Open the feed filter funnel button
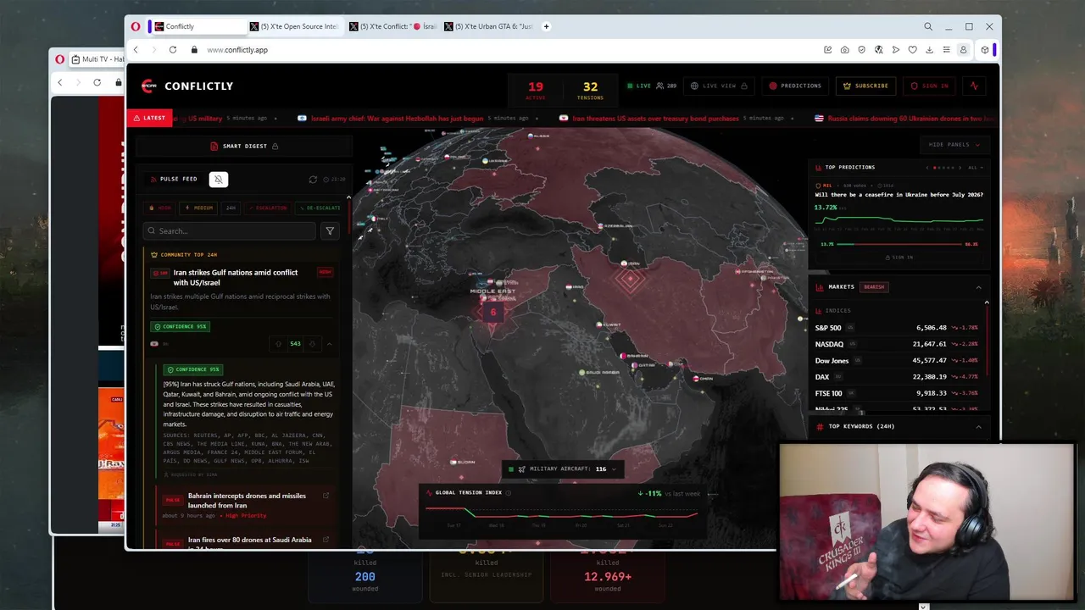This screenshot has height=610, width=1085. 330,230
